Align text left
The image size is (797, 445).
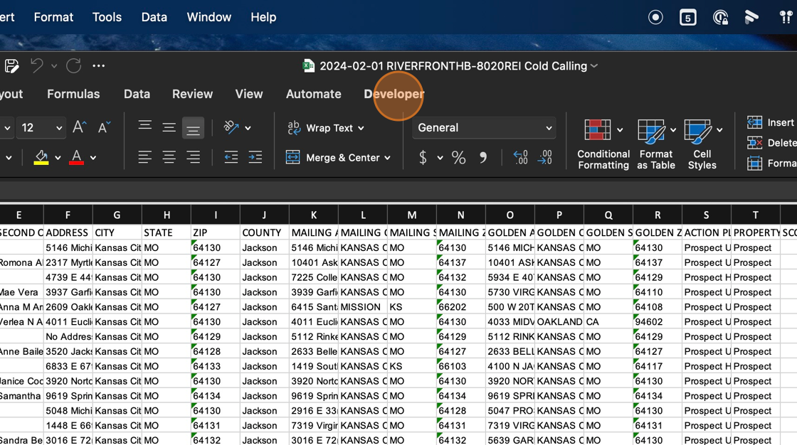145,158
